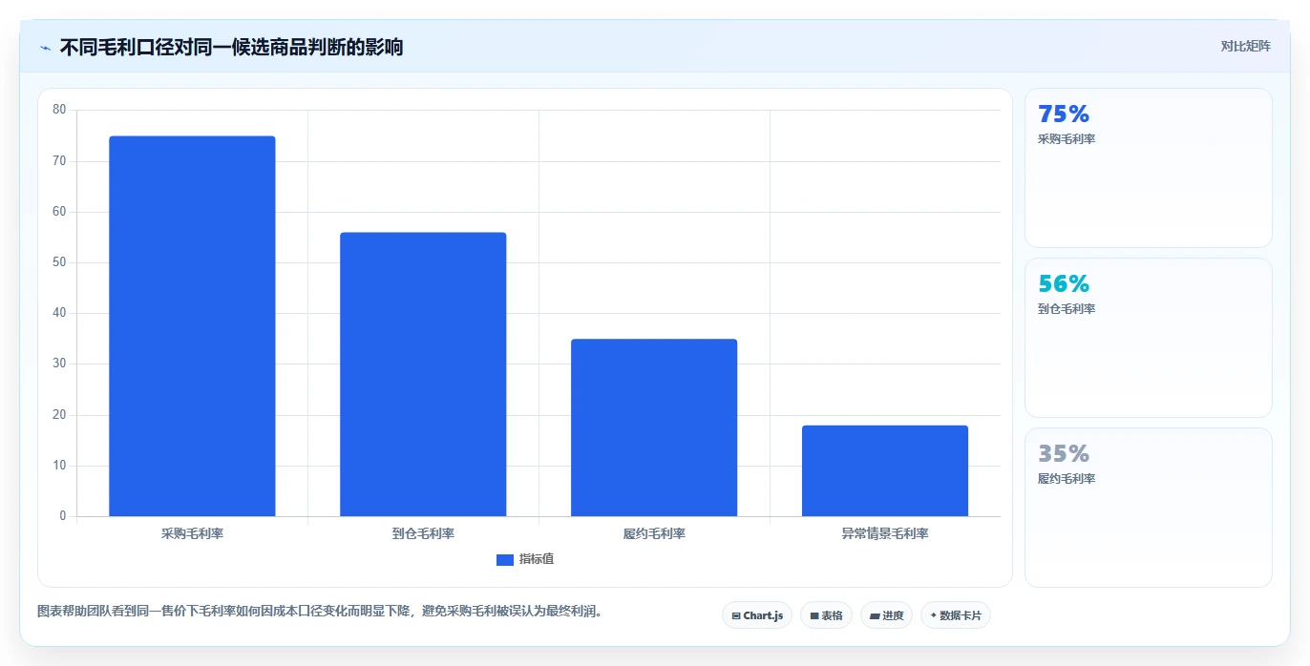Select the Chart.js tag chip
This screenshot has height=666, width=1310.
pyautogui.click(x=757, y=615)
